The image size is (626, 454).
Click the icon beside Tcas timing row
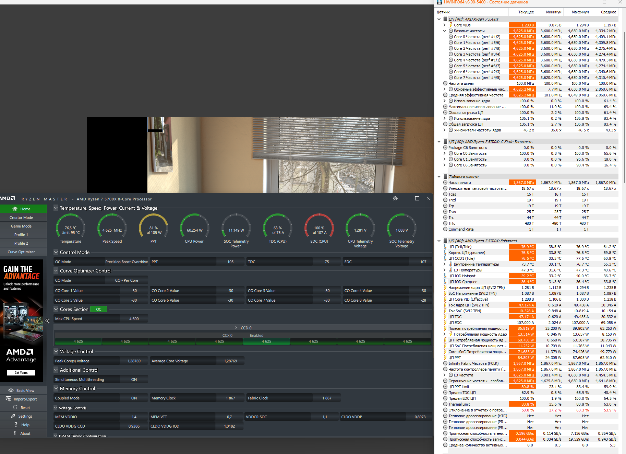[445, 194]
